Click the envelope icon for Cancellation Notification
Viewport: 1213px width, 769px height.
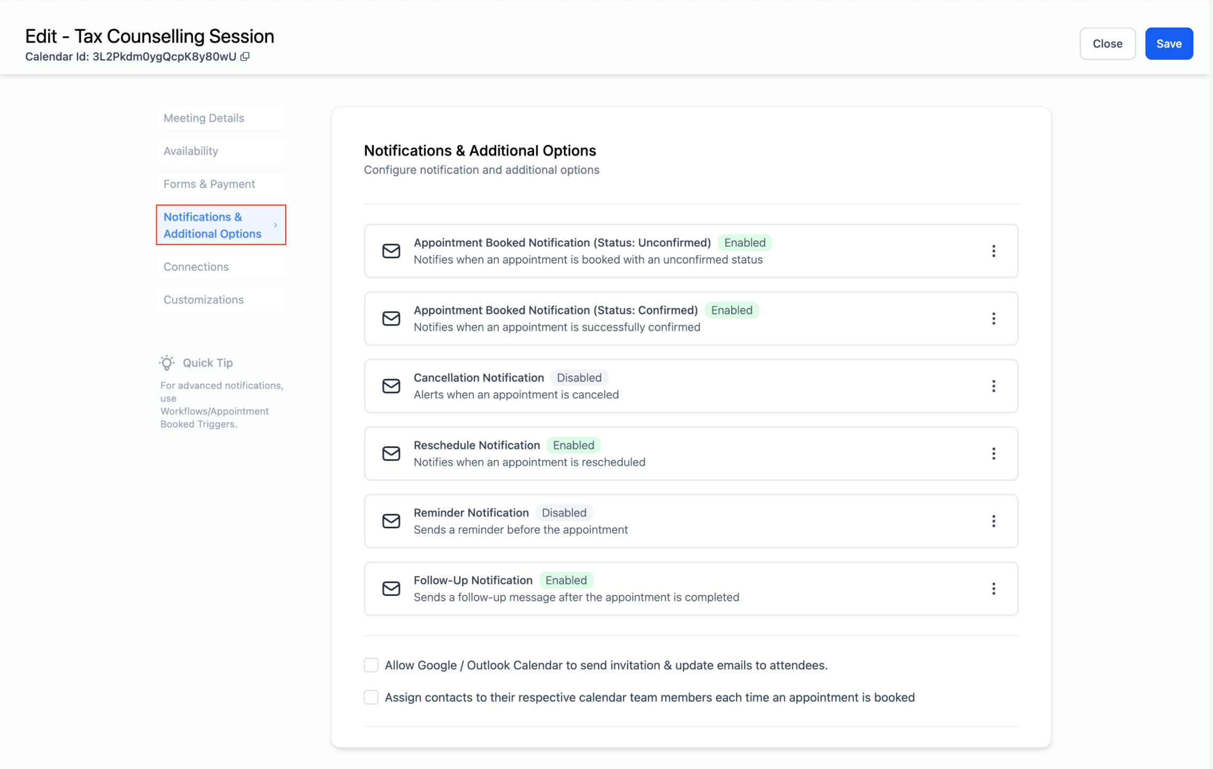coord(391,386)
